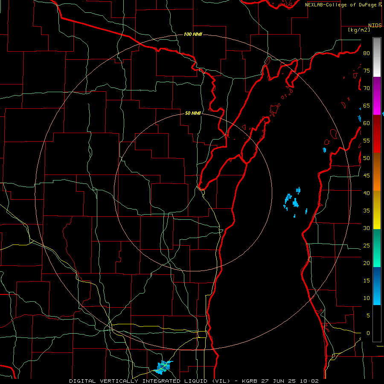Image resolution: width=384 pixels, height=384 pixels.
Task: Select the 20 value on color scale
Action: 367,263
